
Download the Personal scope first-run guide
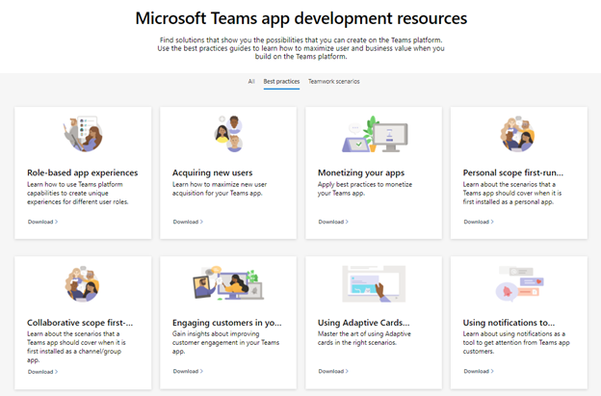coord(479,222)
